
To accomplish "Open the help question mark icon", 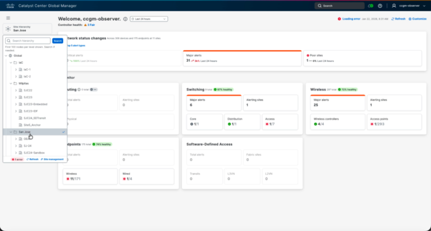I will pos(380,6).
